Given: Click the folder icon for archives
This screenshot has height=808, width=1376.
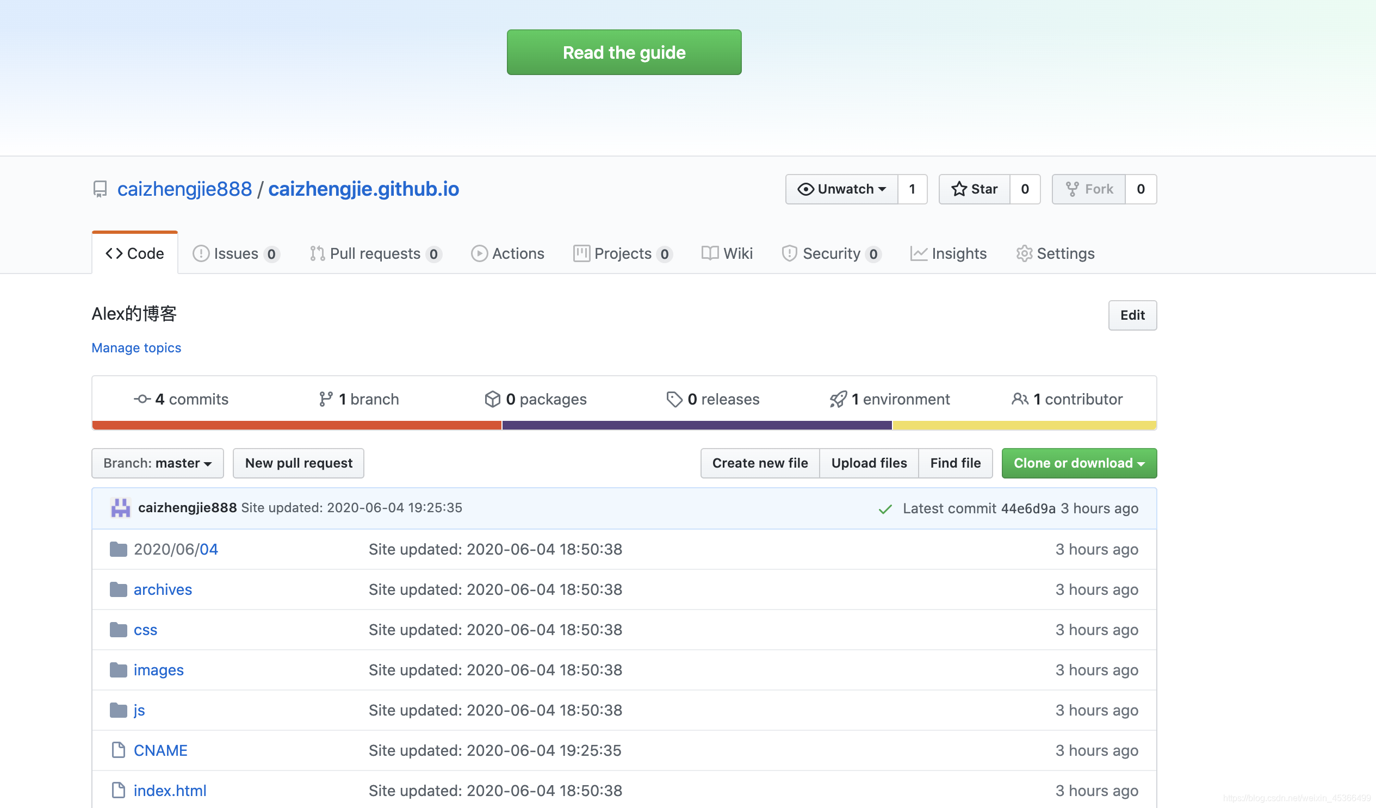Looking at the screenshot, I should [x=119, y=589].
